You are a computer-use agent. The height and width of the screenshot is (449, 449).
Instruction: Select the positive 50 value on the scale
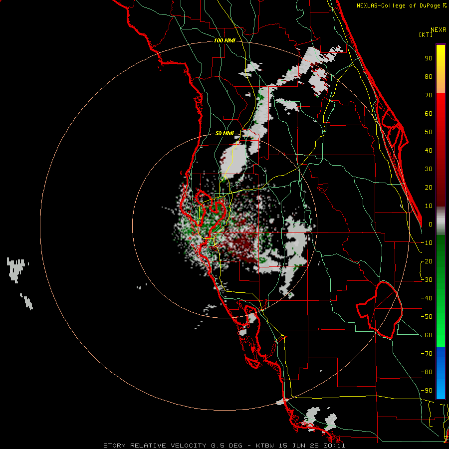point(429,132)
